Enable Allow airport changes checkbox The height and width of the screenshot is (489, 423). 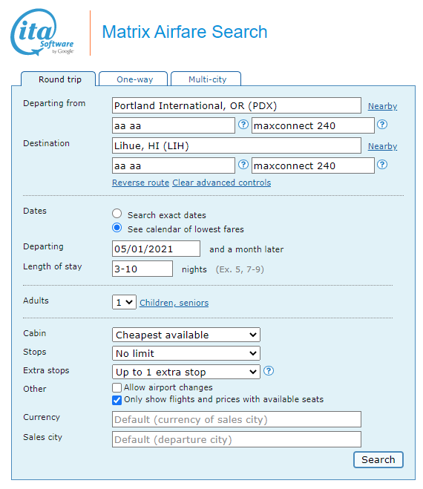pyautogui.click(x=117, y=387)
